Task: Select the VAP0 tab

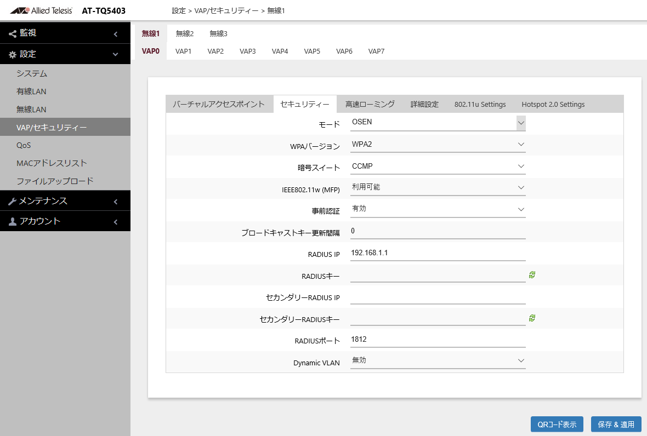Action: pos(151,51)
